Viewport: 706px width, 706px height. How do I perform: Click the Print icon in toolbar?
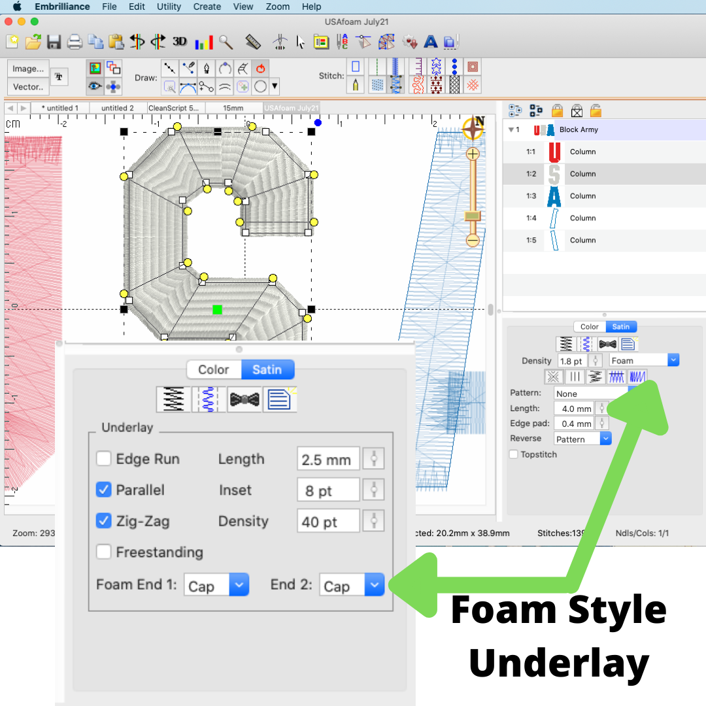(x=75, y=42)
